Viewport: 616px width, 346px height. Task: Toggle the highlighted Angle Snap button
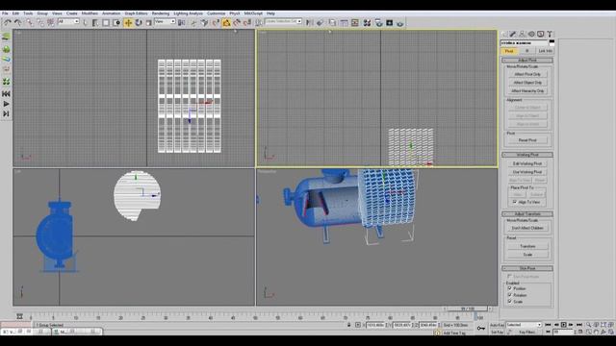click(x=227, y=23)
